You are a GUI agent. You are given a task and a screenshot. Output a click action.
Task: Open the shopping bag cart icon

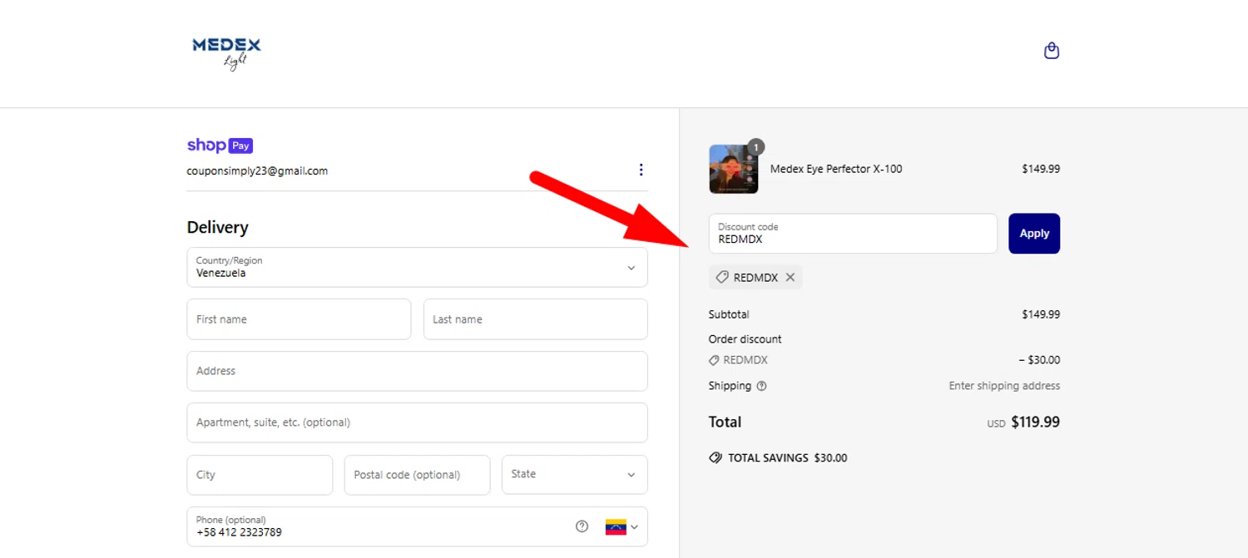click(x=1052, y=51)
